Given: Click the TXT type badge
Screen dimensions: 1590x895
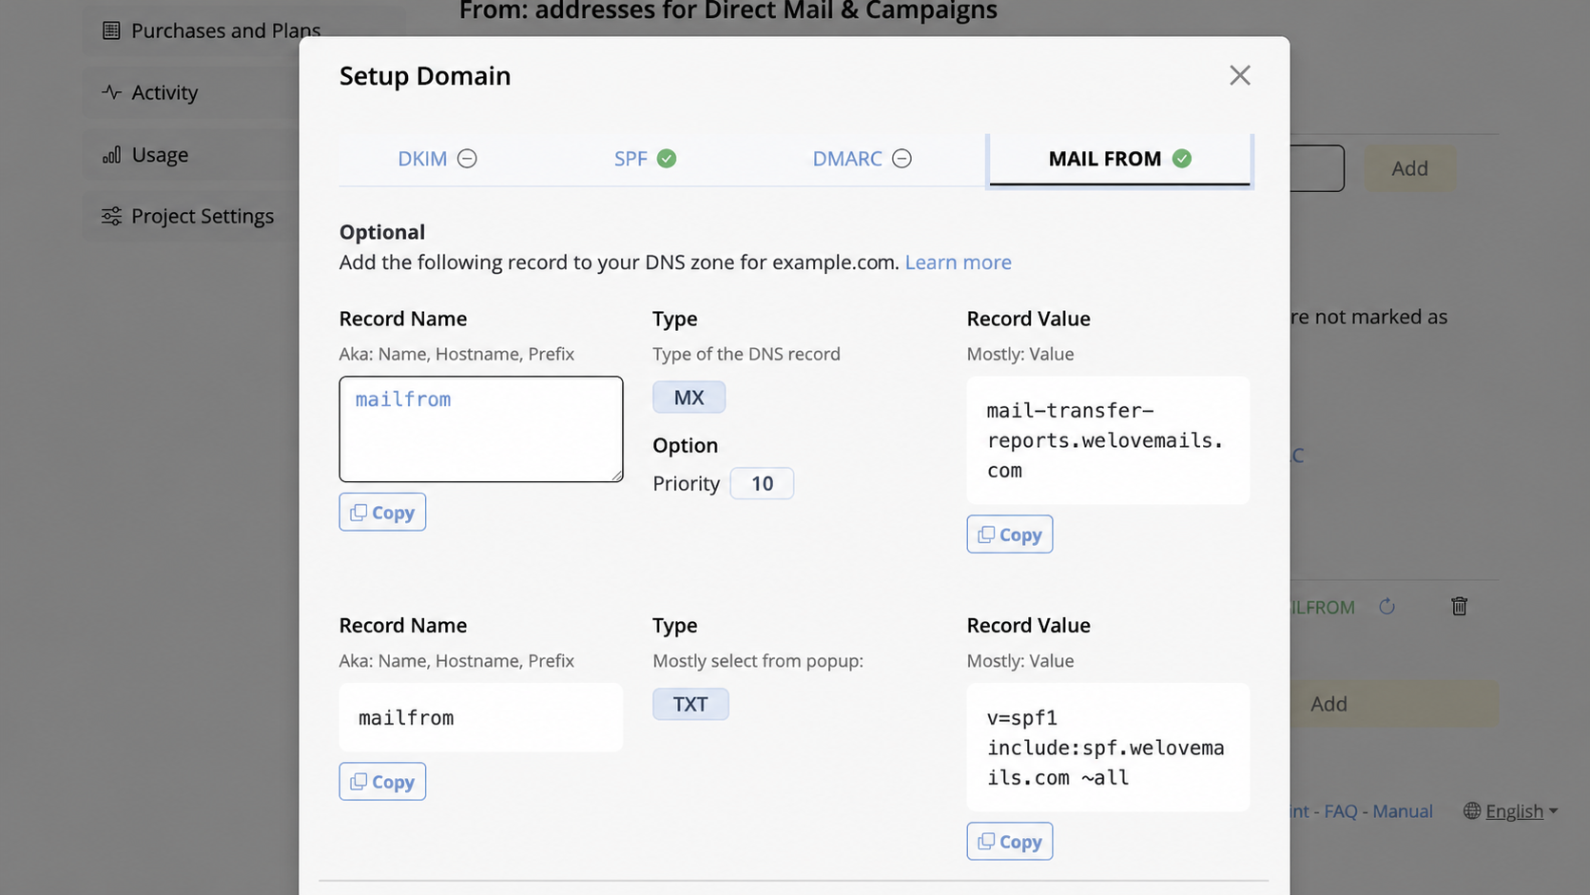Looking at the screenshot, I should (x=690, y=704).
